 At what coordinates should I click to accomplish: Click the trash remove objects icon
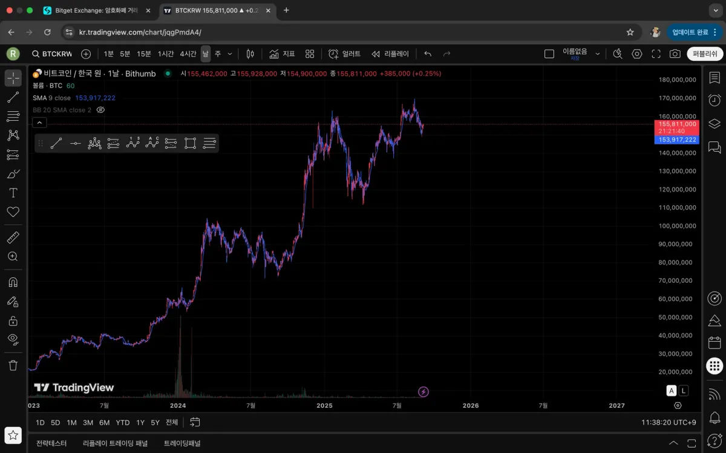[13, 365]
